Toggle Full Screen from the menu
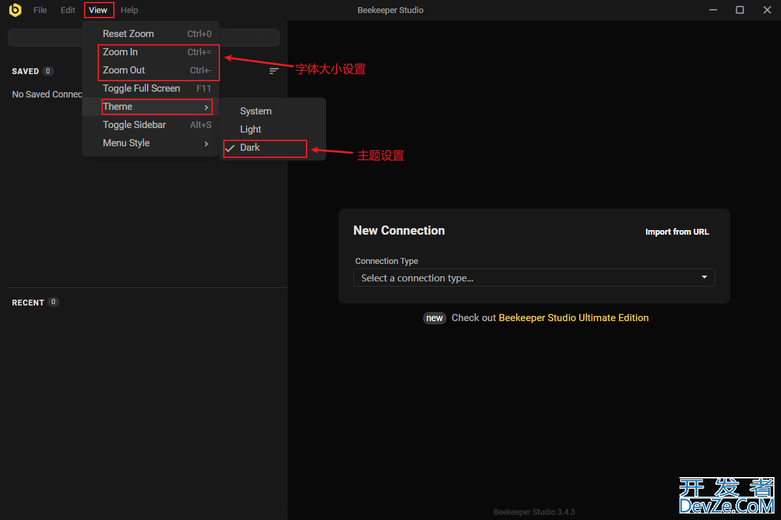Screen dimensions: 781x520 pyautogui.click(x=151, y=88)
